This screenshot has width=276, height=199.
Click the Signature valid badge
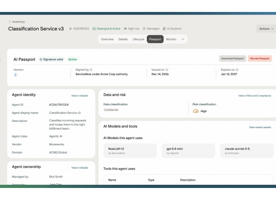51,59
